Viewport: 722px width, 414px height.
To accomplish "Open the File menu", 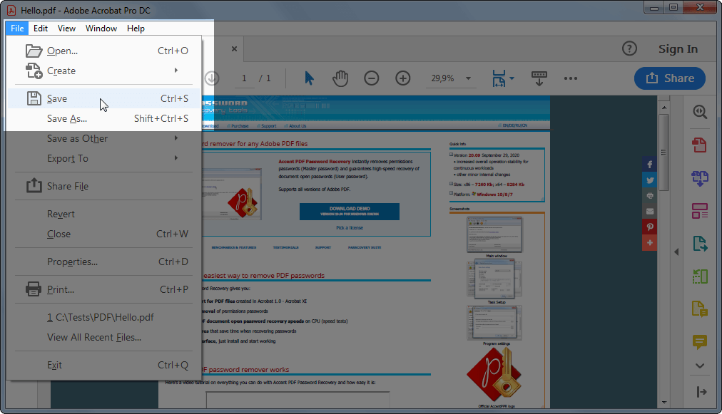I will (x=17, y=28).
